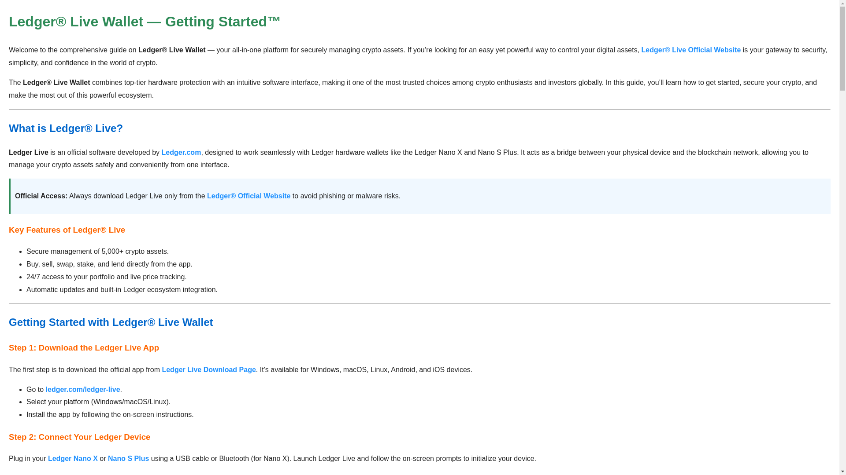Click the 'What is Ledger® Live?' heading
The width and height of the screenshot is (846, 475).
coord(66,128)
